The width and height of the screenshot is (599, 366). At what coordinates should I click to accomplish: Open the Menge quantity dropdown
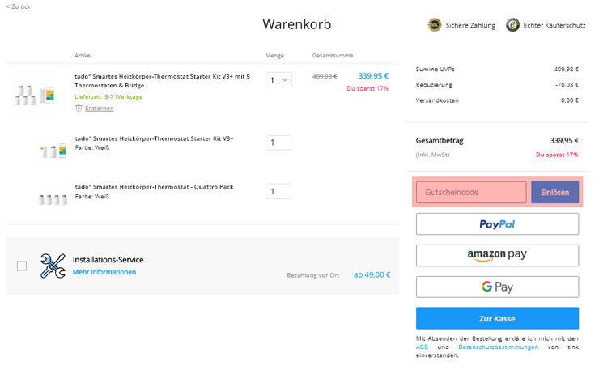(x=279, y=80)
